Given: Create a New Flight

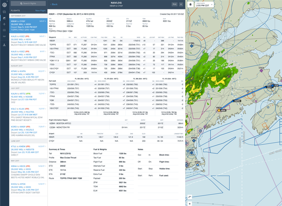Looking at the screenshot, I should pyautogui.click(x=40, y=11).
